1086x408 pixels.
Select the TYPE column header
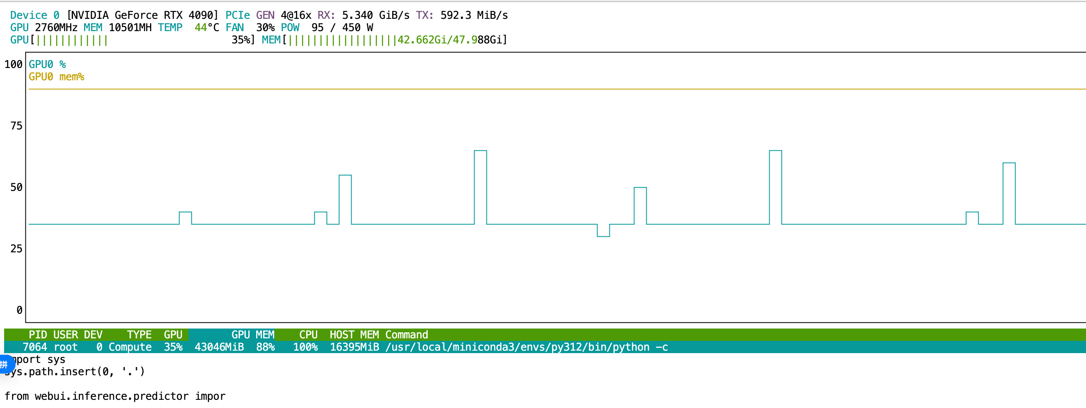(139, 335)
